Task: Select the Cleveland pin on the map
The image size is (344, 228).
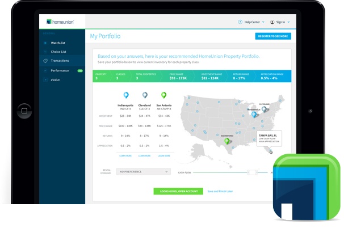Action: pyautogui.click(x=265, y=109)
